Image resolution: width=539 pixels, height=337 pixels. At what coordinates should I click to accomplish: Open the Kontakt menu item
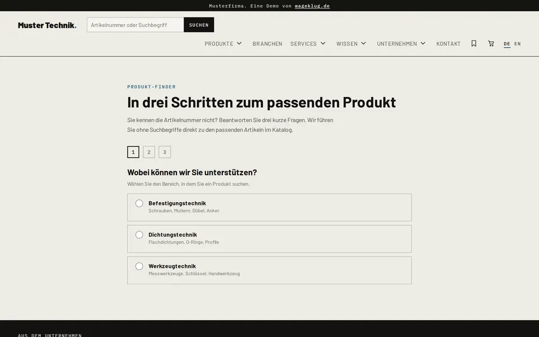448,44
